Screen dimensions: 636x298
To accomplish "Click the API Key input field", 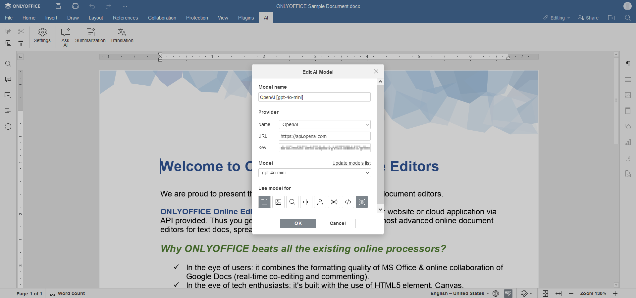I will click(x=325, y=148).
